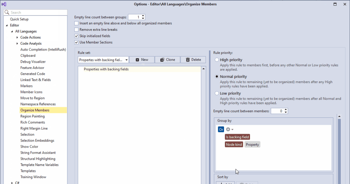This screenshot has height=184, width=350.
Task: Select Linked Text & Fields
Action: point(36,80)
